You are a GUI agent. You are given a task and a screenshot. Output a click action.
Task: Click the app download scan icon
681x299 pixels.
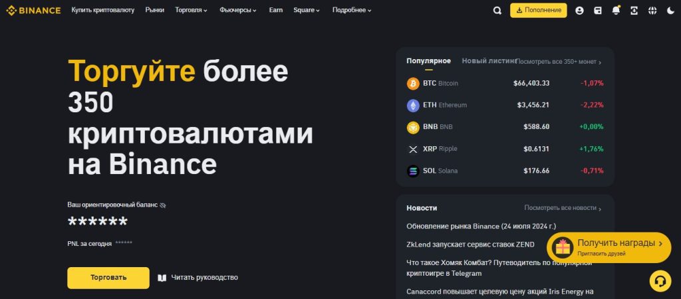[634, 11]
